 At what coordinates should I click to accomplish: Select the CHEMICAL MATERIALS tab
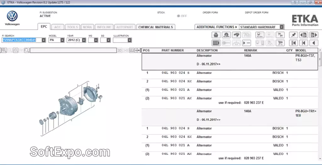pyautogui.click(x=156, y=27)
